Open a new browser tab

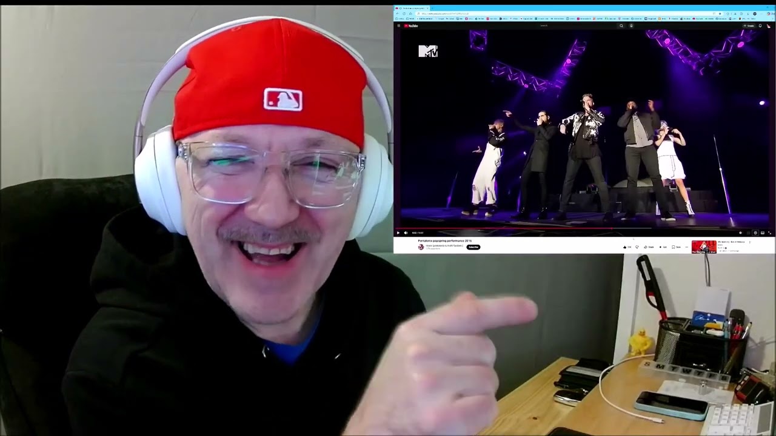click(x=433, y=8)
